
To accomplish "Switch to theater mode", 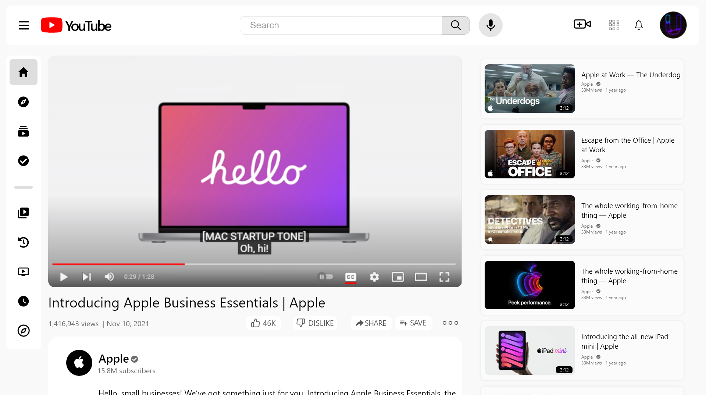I will (x=421, y=277).
